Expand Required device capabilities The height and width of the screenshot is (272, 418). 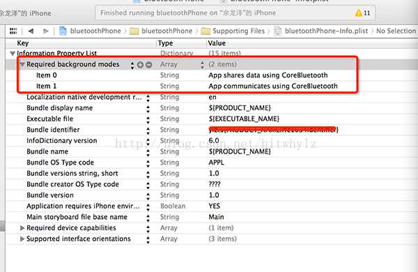coord(22,228)
